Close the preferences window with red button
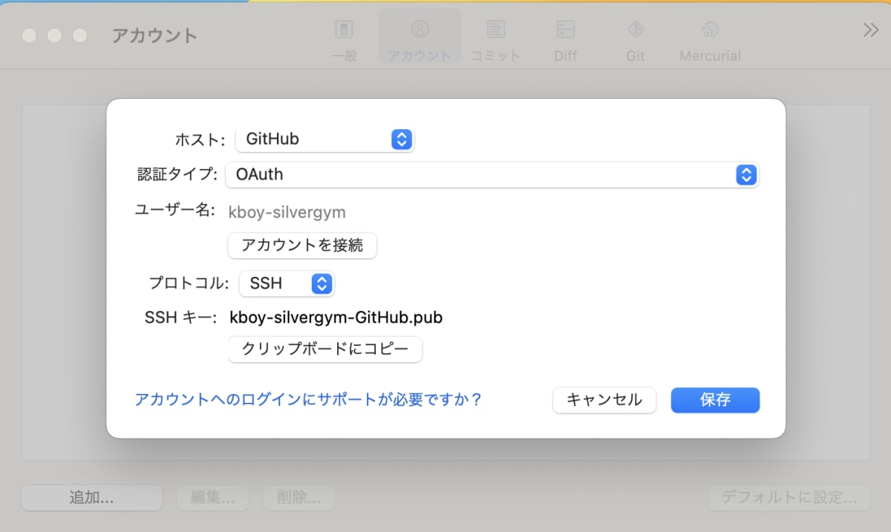This screenshot has width=891, height=532. tap(29, 36)
